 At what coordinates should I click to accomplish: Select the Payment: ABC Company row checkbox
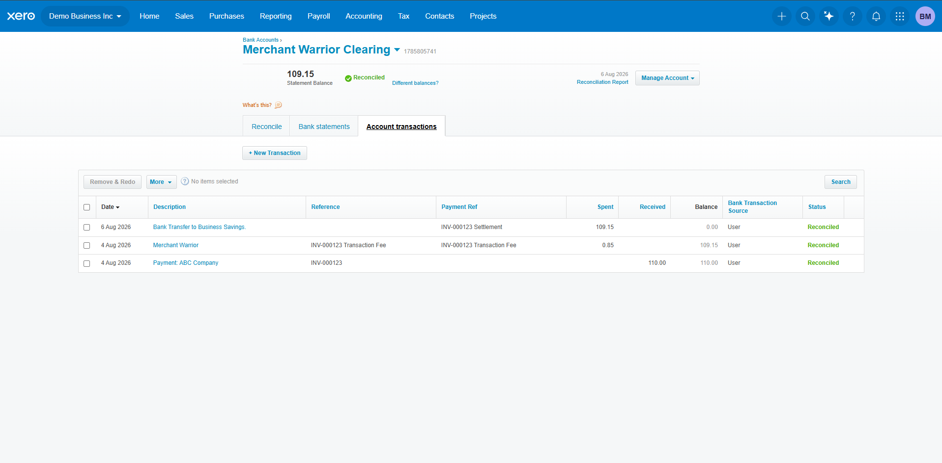(x=87, y=263)
